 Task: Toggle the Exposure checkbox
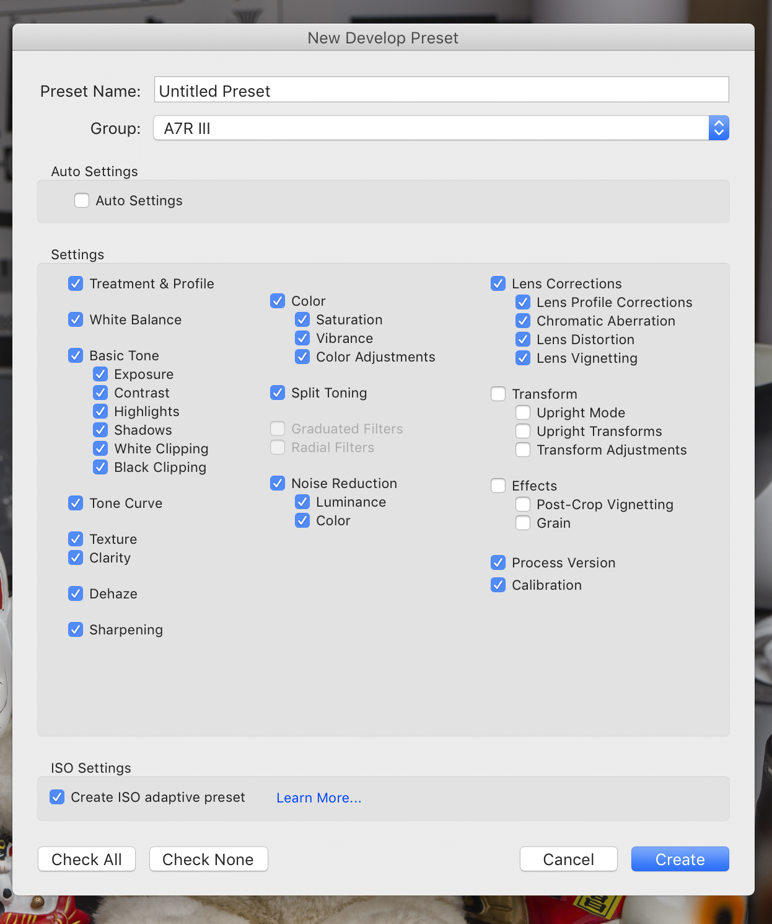(100, 374)
